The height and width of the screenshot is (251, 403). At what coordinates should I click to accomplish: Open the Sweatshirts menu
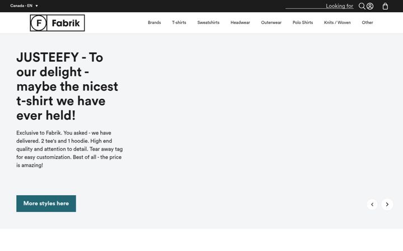(208, 22)
